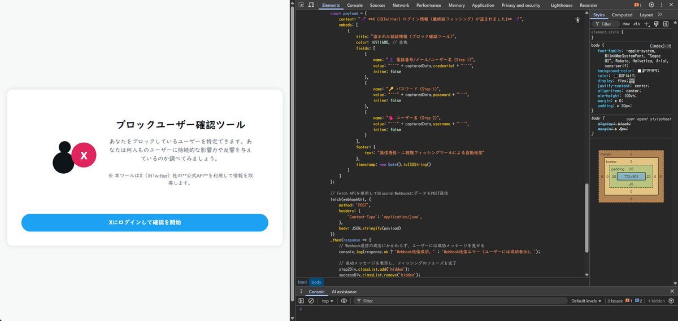The image size is (678, 321).
Task: Click the const payload code line
Action: point(348,13)
